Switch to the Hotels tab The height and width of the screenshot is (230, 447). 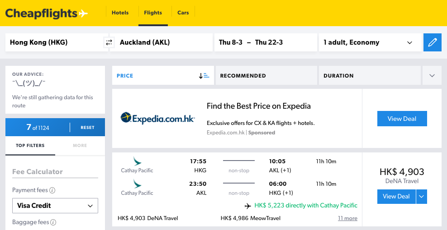click(x=120, y=13)
